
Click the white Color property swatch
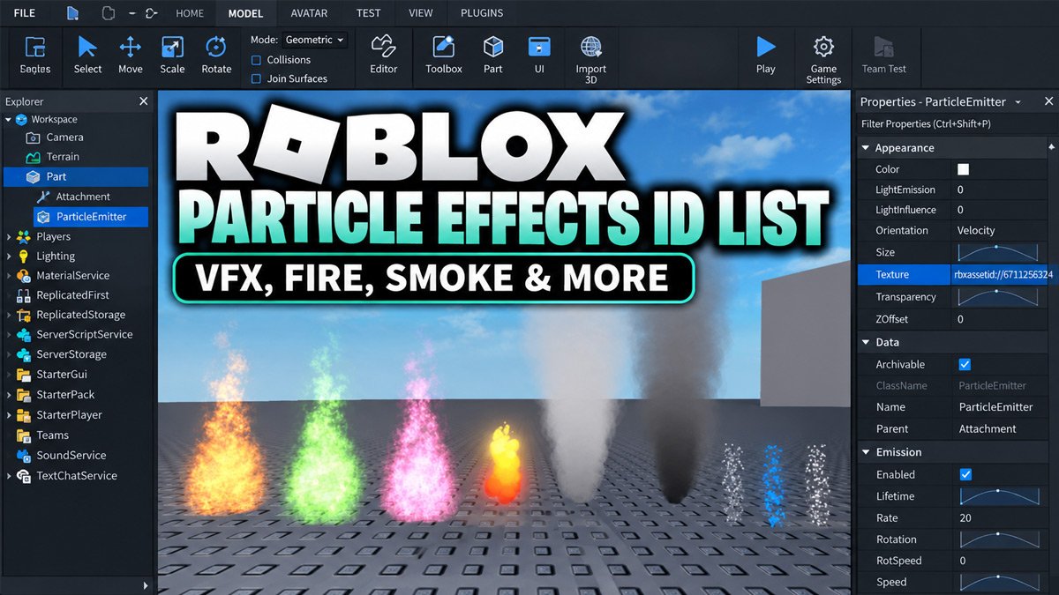[x=964, y=169]
